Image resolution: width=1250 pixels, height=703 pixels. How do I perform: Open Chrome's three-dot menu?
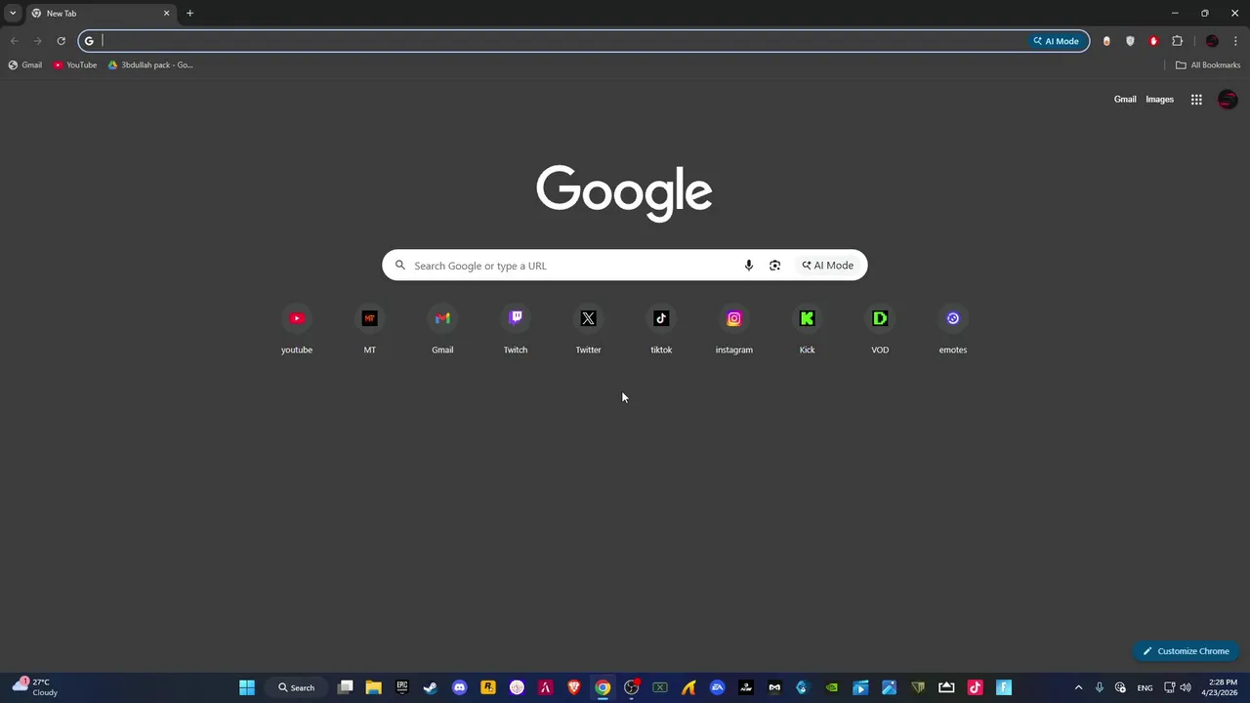click(1235, 41)
